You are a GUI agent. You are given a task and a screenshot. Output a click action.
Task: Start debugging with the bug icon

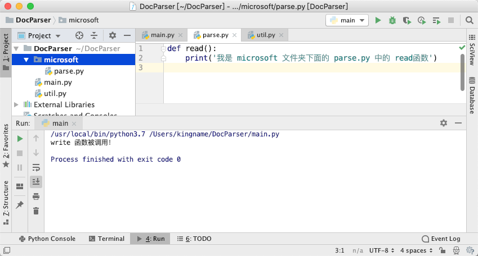click(x=392, y=20)
